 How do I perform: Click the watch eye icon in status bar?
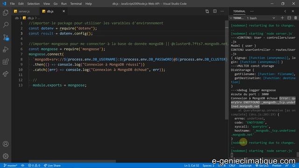[23, 166]
